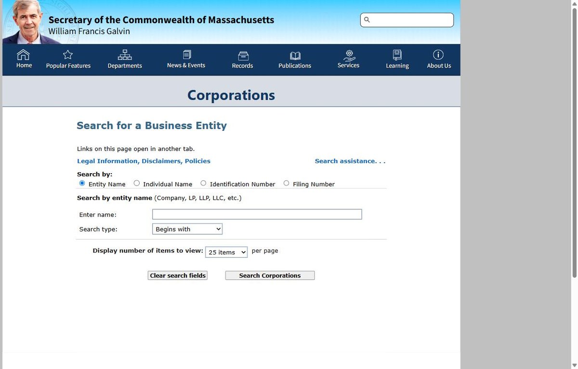Click the Search for a Business Entity heading
The height and width of the screenshot is (369, 578).
click(152, 126)
